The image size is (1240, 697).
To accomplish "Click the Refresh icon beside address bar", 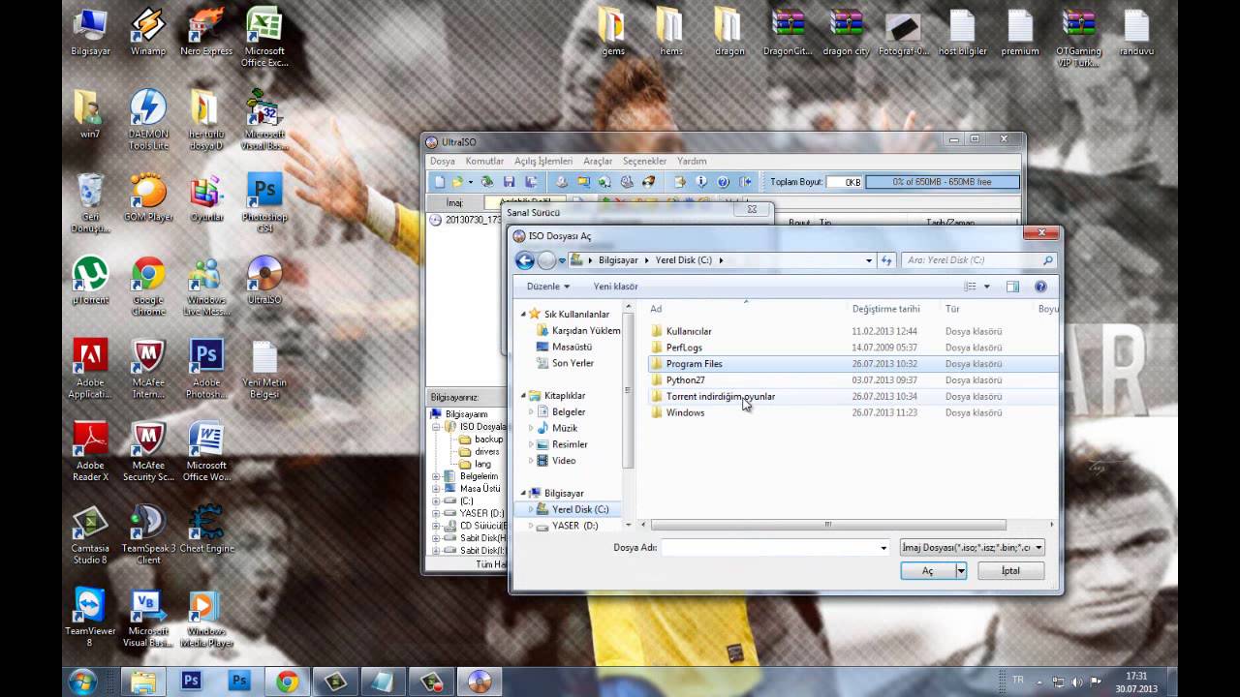I will pos(886,260).
